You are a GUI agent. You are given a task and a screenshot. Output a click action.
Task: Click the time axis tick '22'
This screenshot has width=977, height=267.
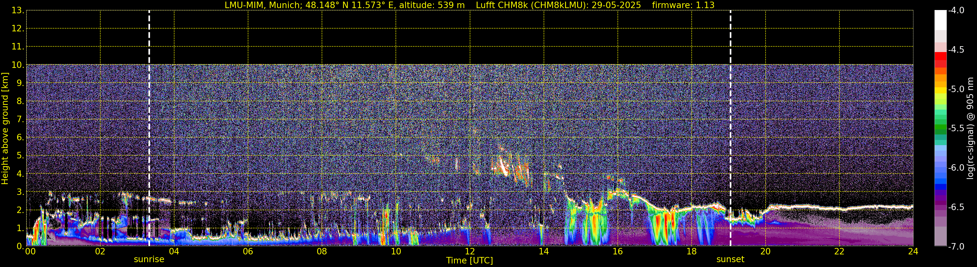[839, 251]
